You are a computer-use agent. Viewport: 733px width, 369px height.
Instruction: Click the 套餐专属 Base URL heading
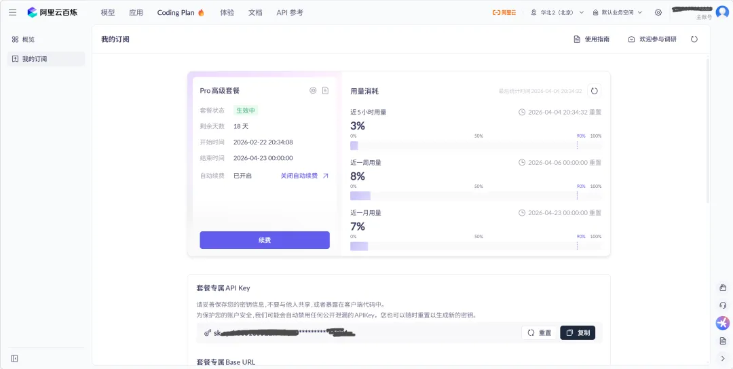226,362
